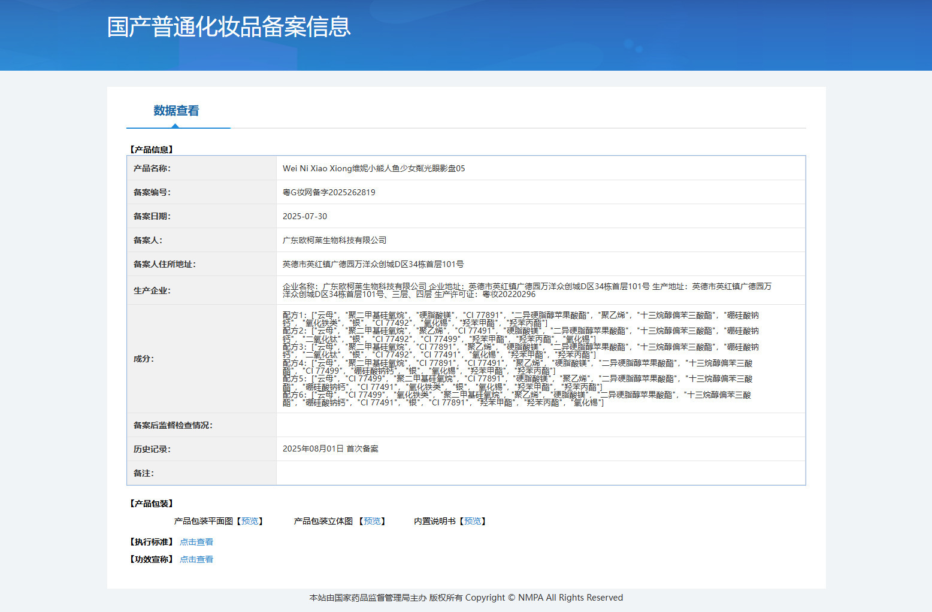Click the 产品包装立体图 label
932x612 pixels.
tap(323, 522)
